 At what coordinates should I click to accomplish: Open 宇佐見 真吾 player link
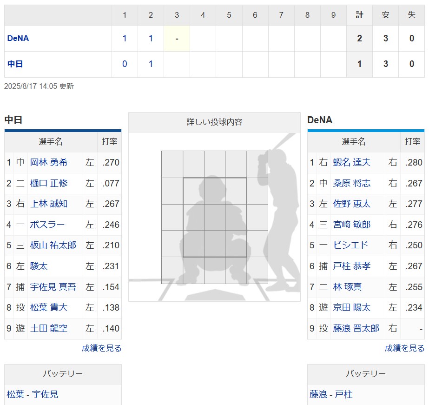[x=53, y=287]
